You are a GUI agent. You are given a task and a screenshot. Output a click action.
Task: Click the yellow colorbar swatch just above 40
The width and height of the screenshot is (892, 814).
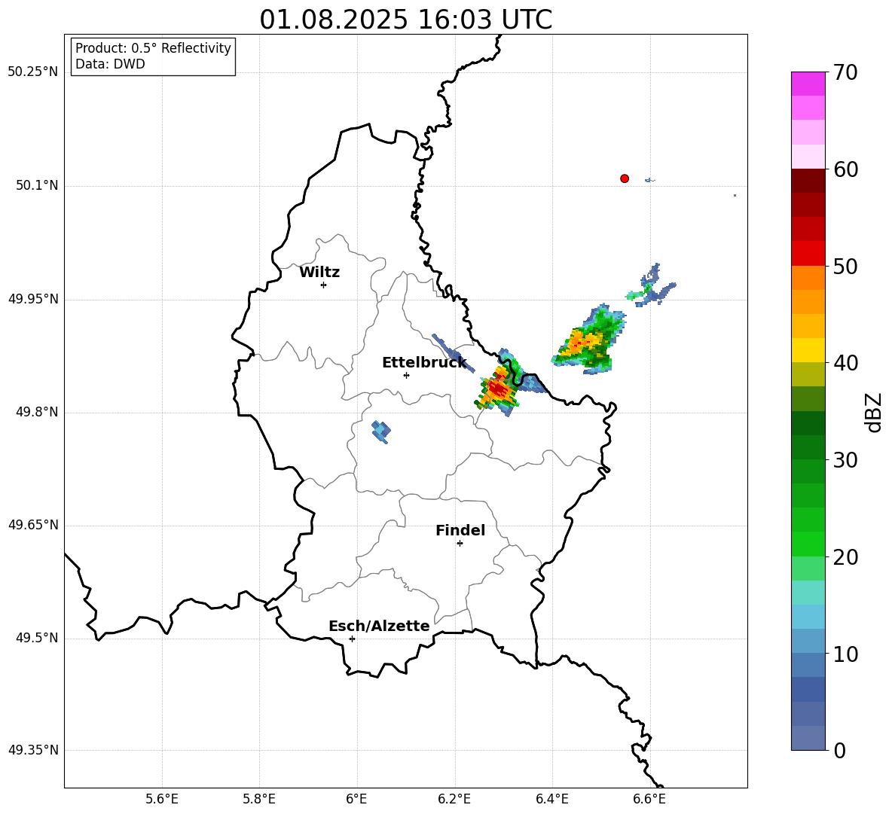(808, 350)
